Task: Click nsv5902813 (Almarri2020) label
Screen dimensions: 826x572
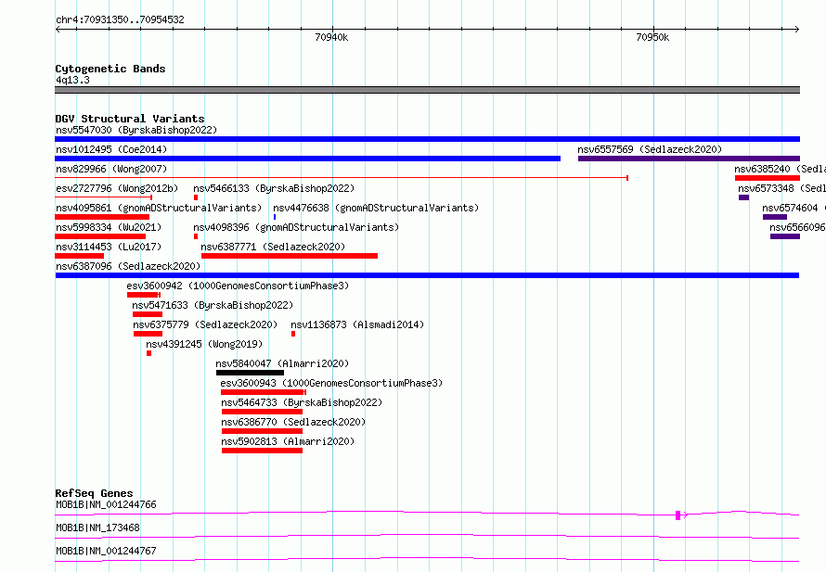Action: 288,441
